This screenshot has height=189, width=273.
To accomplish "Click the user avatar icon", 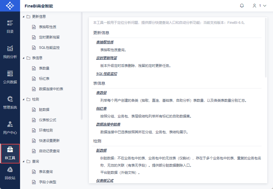I will click(x=254, y=6).
